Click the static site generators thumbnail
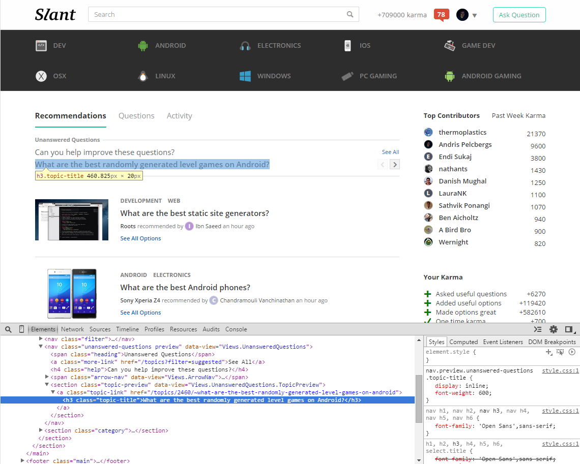 [72, 220]
